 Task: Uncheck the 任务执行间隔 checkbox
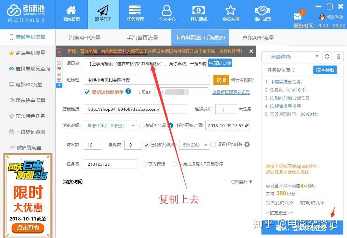147,144
